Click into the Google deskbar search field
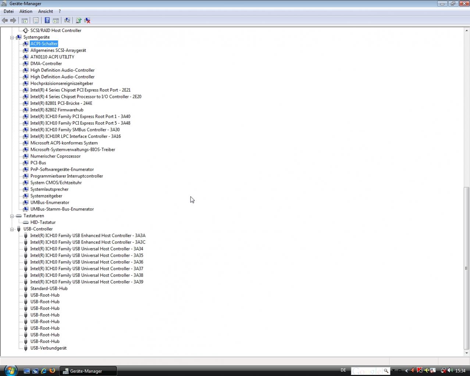This screenshot has height=376, width=470. 367,370
